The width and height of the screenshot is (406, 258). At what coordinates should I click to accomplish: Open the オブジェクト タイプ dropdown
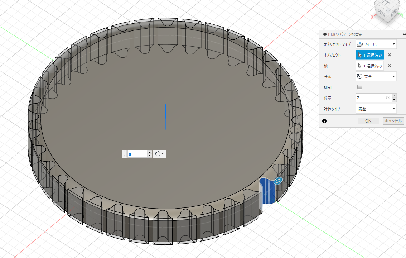click(376, 44)
